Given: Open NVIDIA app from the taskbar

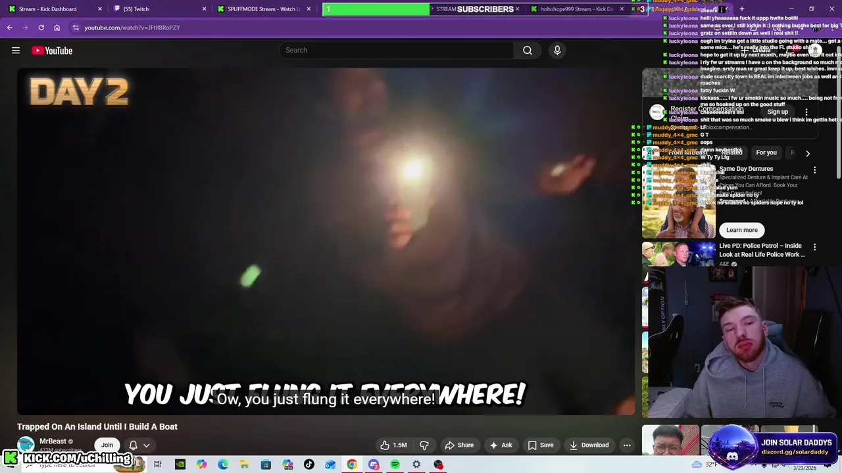Looking at the screenshot, I should 180,464.
